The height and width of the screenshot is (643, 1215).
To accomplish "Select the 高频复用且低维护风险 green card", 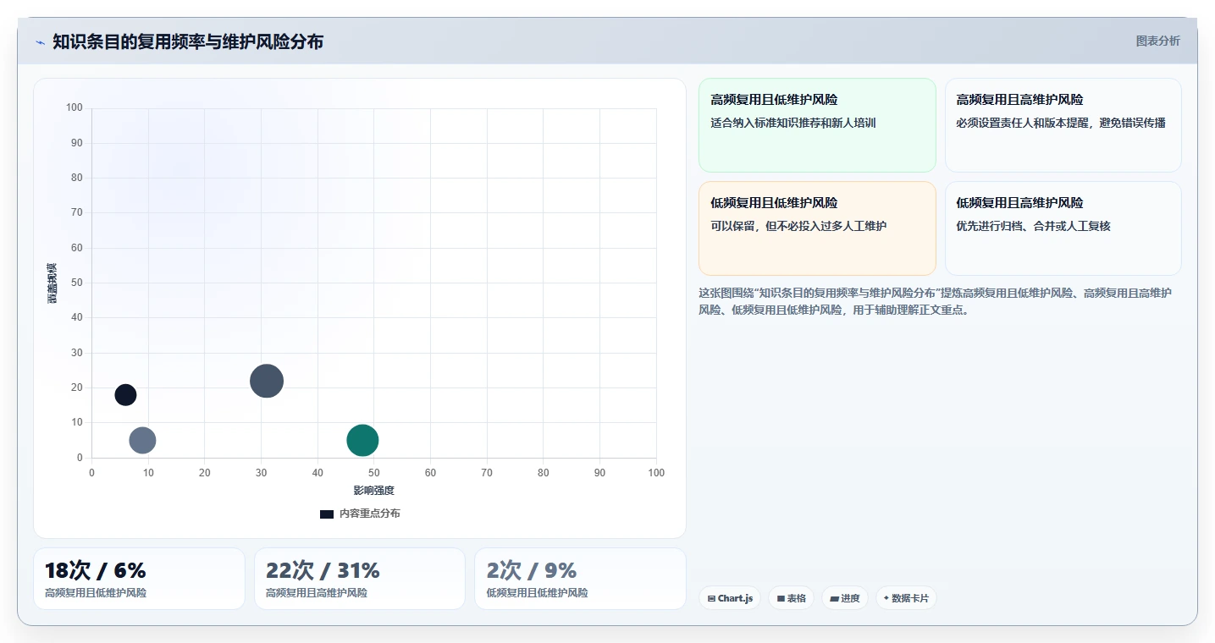I will (x=817, y=125).
